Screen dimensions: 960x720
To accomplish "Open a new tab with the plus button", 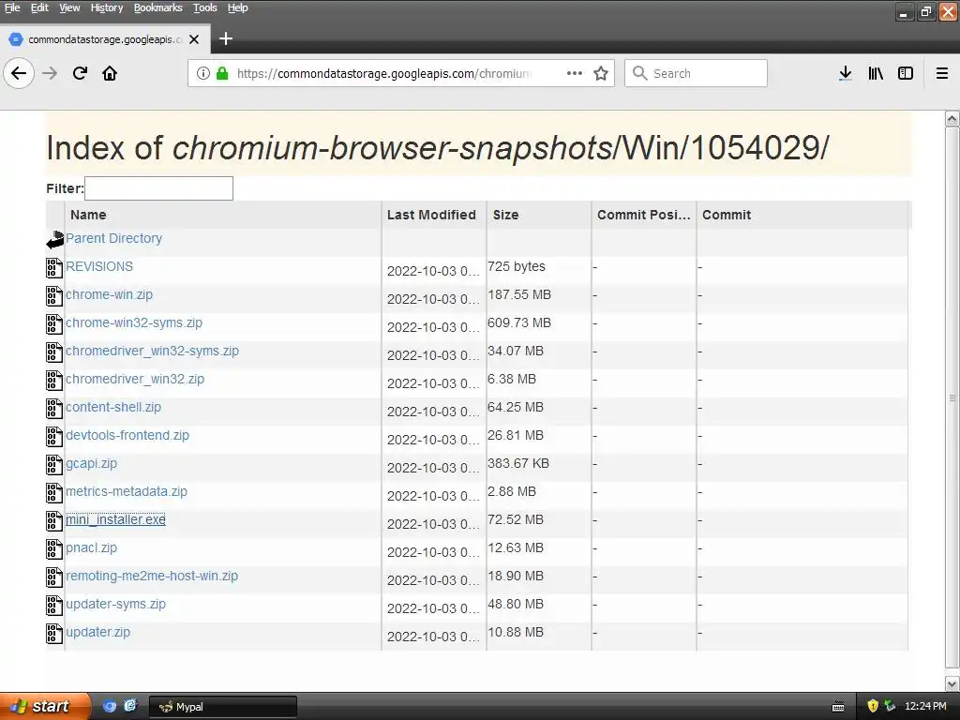I will pyautogui.click(x=225, y=38).
